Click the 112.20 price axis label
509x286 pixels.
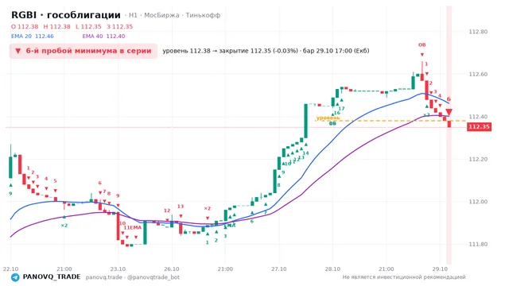pyautogui.click(x=478, y=159)
